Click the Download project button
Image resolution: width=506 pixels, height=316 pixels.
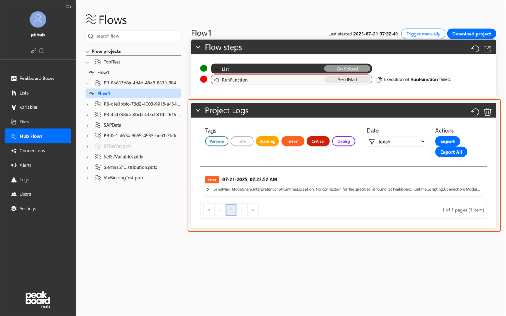[471, 34]
